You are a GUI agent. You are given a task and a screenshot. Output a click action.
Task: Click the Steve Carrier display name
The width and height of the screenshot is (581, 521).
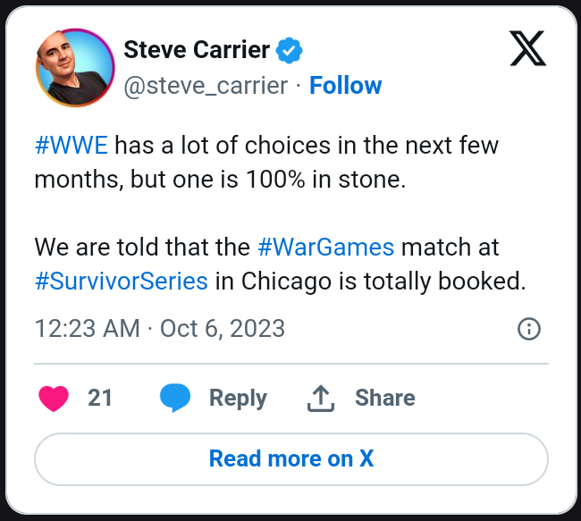click(x=197, y=50)
